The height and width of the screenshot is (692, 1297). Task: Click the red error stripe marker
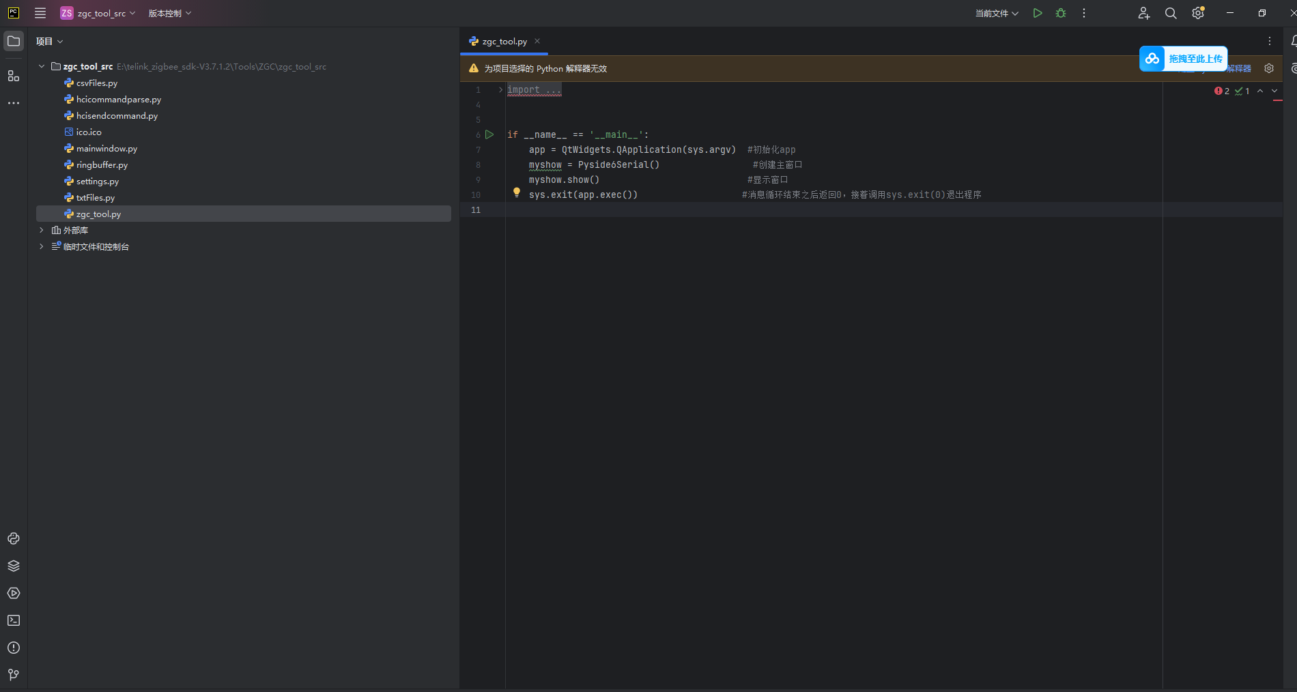(1277, 100)
